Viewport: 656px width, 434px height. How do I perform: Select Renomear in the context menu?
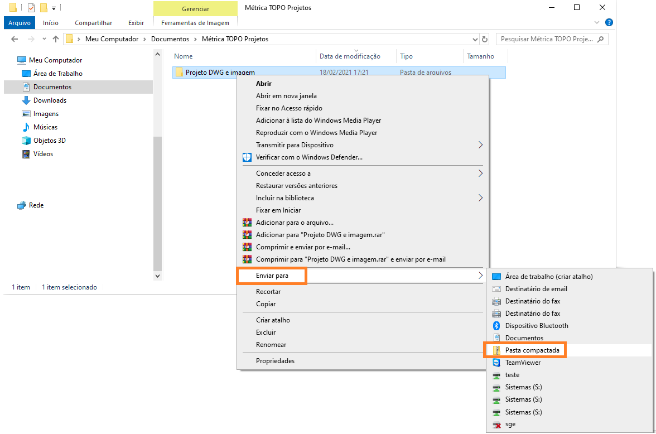point(271,345)
